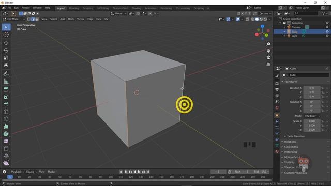Expand the Relations panel
Image resolution: width=331 pixels, height=186 pixels.
(290, 142)
